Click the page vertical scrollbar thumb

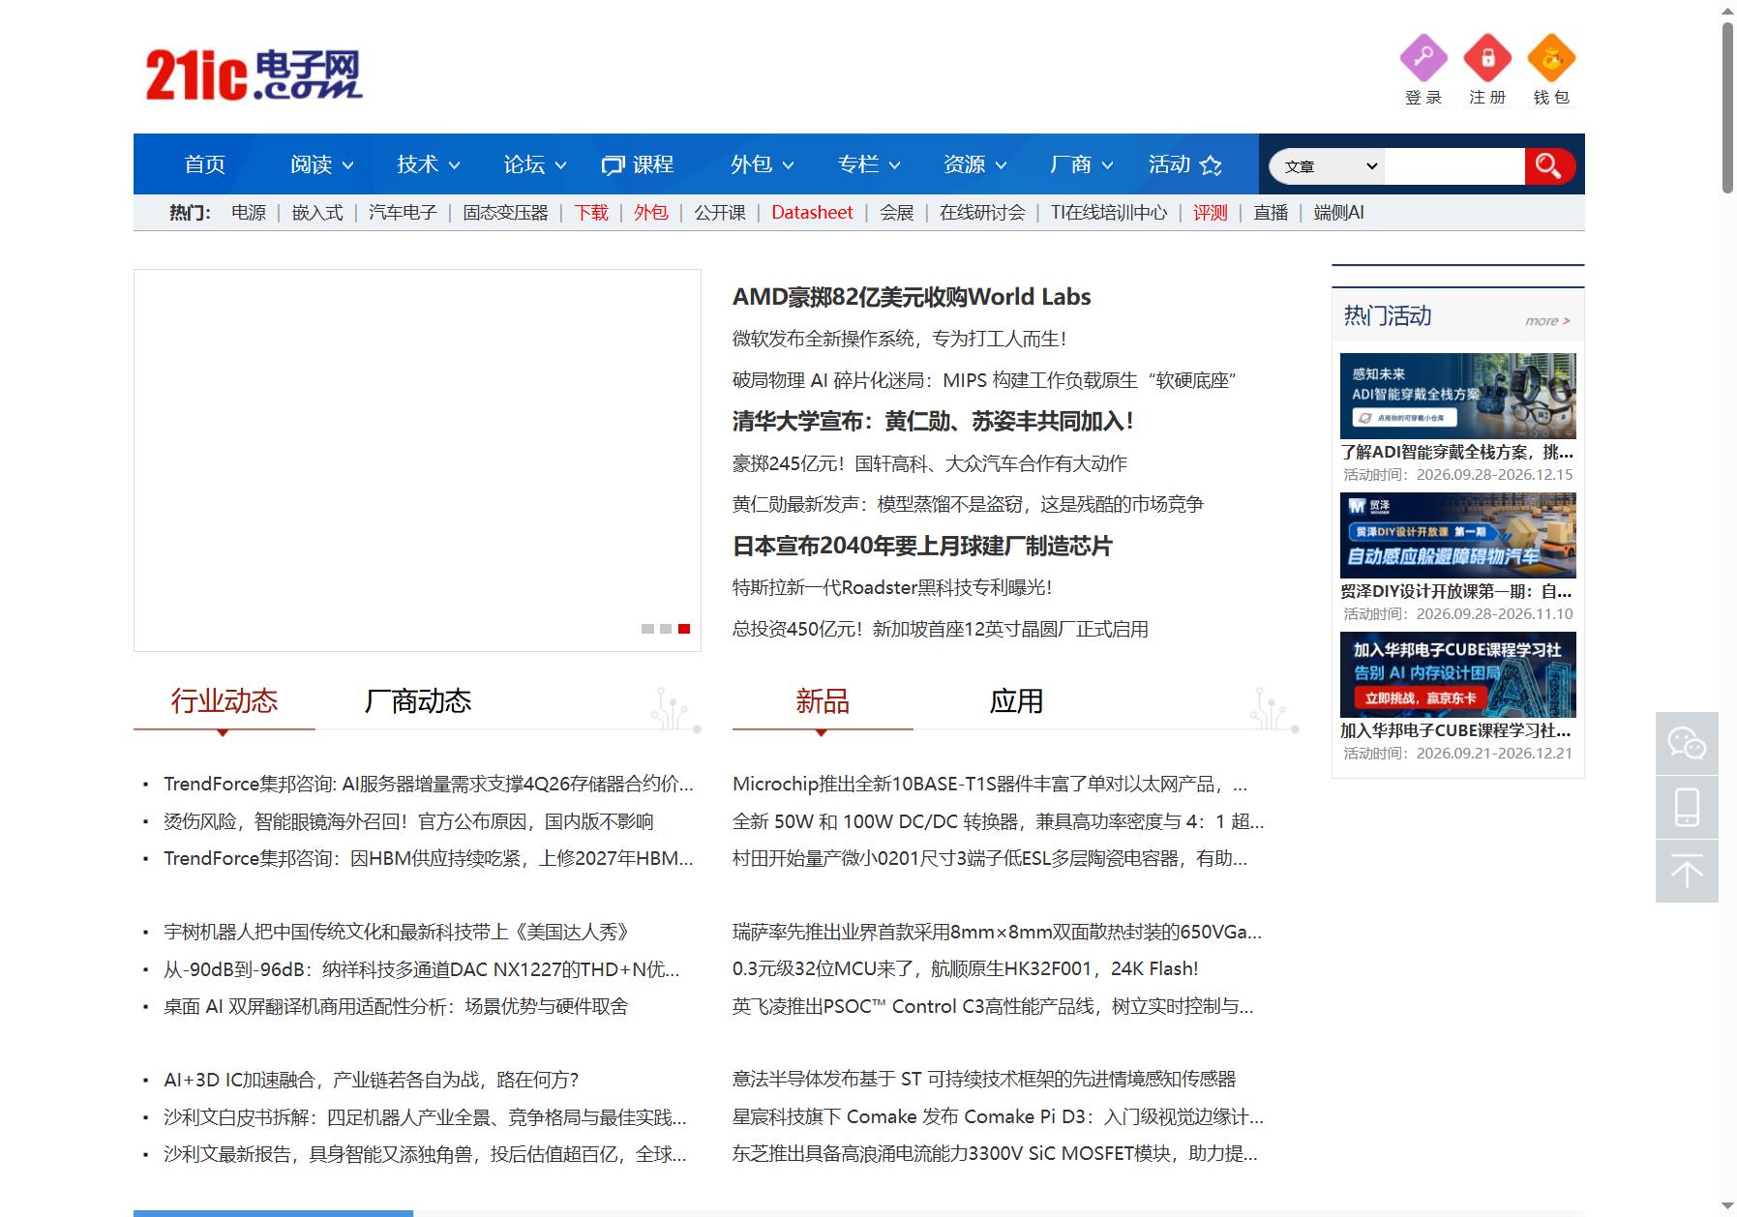pyautogui.click(x=1727, y=106)
